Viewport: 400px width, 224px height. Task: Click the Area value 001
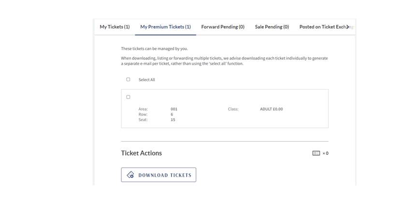coord(174,109)
